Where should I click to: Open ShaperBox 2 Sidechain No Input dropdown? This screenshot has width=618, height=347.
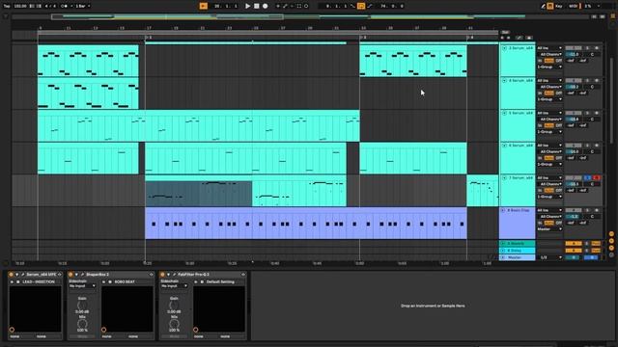pos(82,286)
